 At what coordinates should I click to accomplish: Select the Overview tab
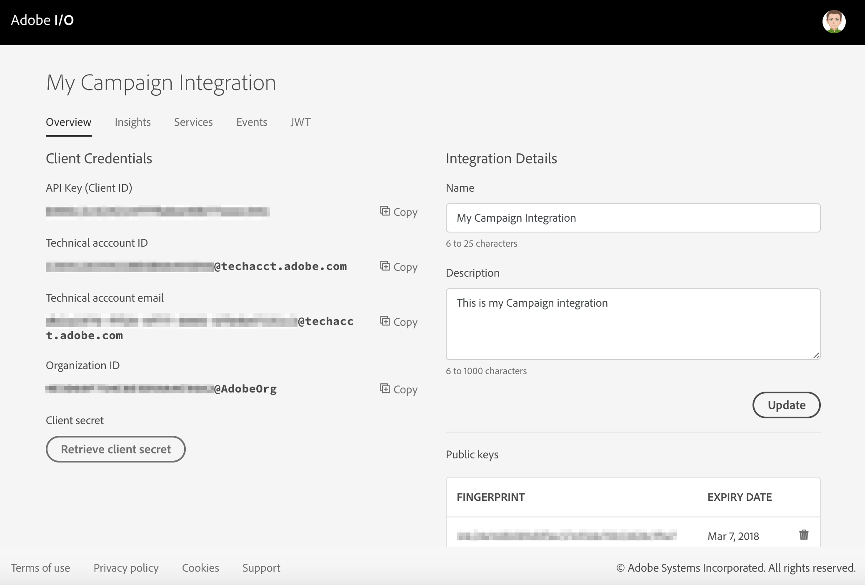pyautogui.click(x=68, y=122)
